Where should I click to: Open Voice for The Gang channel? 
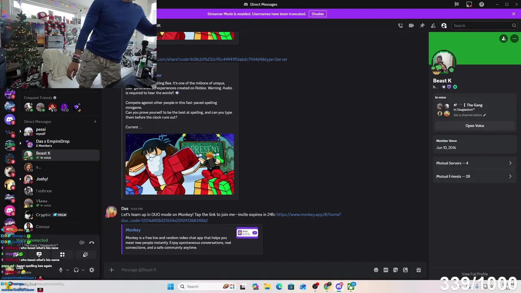(x=475, y=126)
